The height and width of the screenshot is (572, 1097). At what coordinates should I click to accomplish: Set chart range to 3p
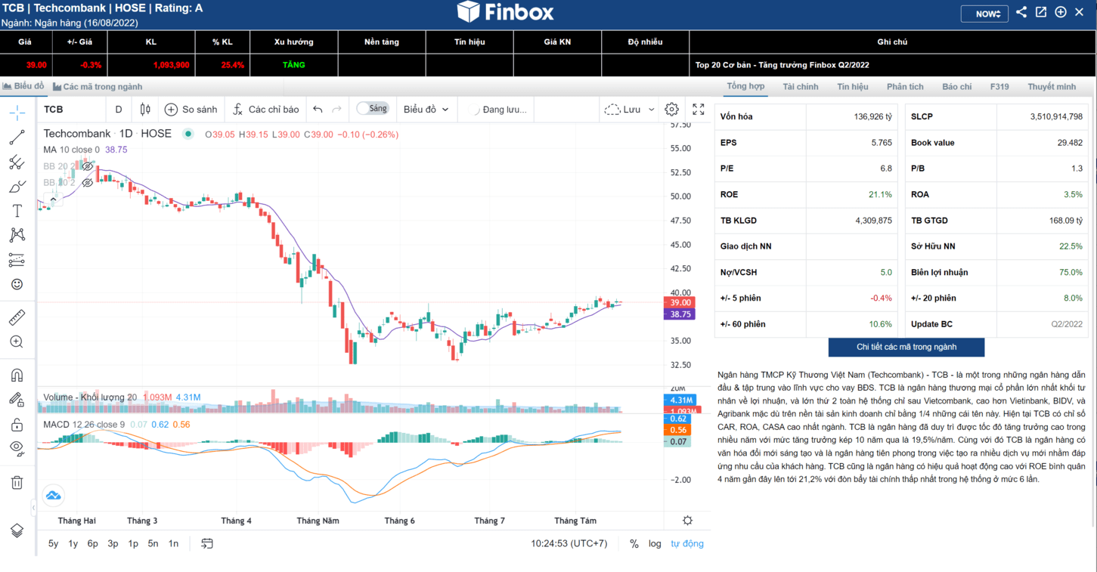(x=113, y=543)
